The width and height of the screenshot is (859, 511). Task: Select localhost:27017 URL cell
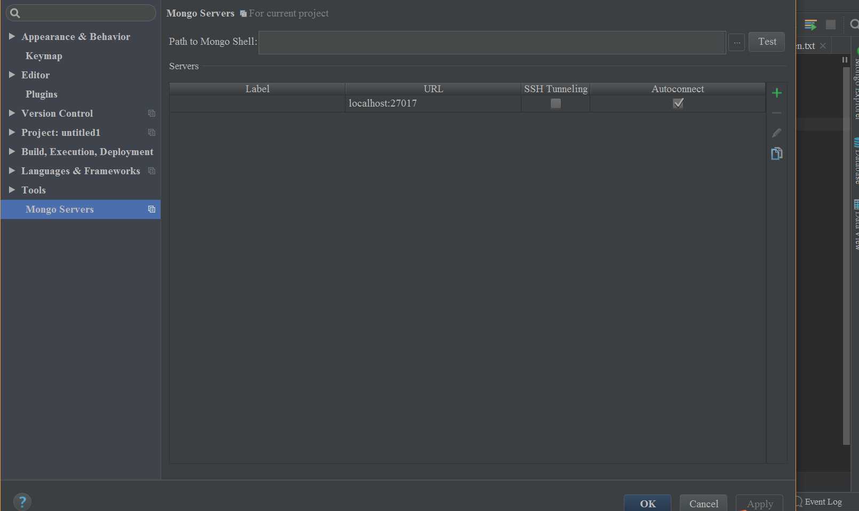(433, 103)
